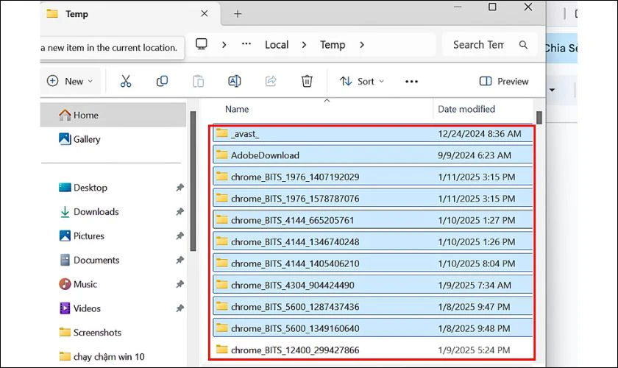
Task: Click date 12/24/2024 8:36 AM
Action: (x=479, y=134)
